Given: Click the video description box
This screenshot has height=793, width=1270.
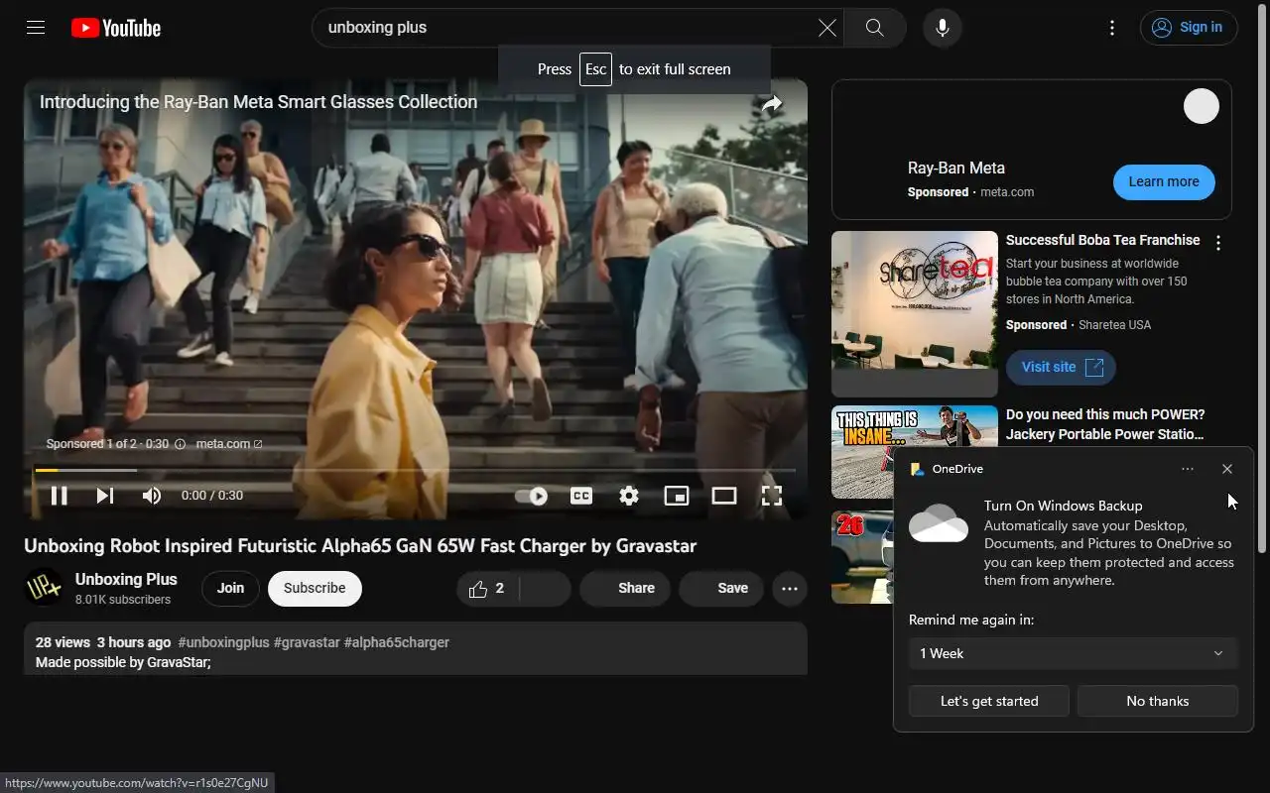Looking at the screenshot, I should coord(416,648).
